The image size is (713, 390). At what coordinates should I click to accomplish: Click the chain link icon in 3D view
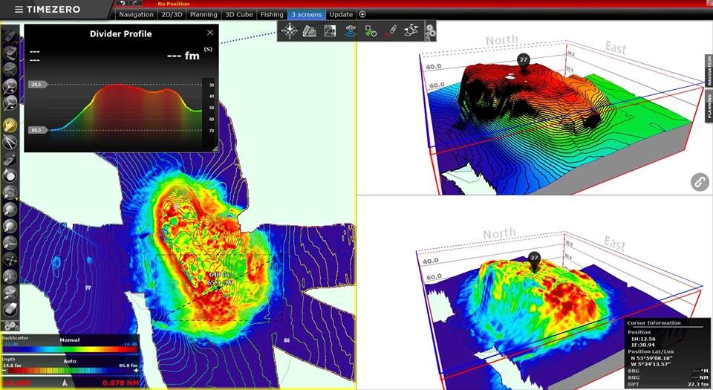pyautogui.click(x=699, y=182)
